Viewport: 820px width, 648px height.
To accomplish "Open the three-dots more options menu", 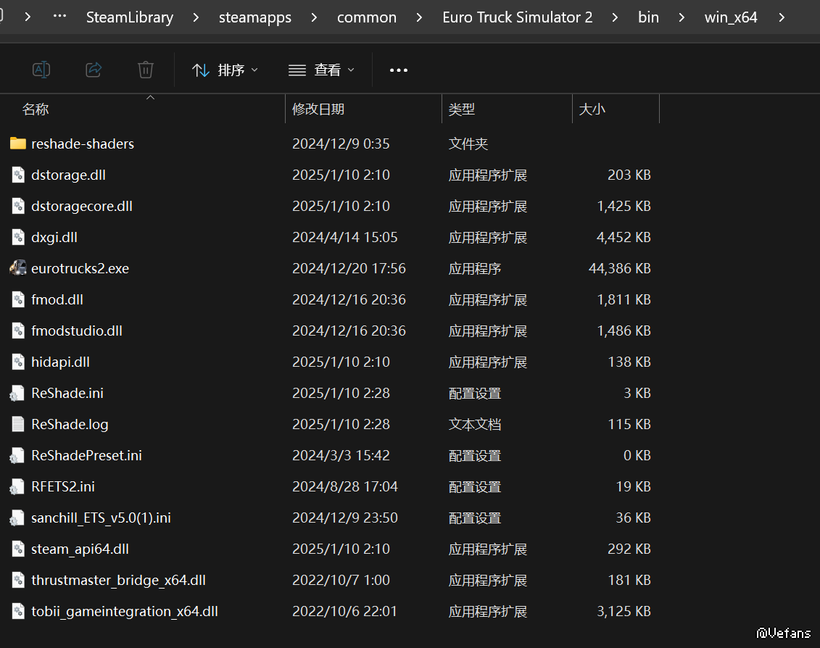I will [x=399, y=70].
